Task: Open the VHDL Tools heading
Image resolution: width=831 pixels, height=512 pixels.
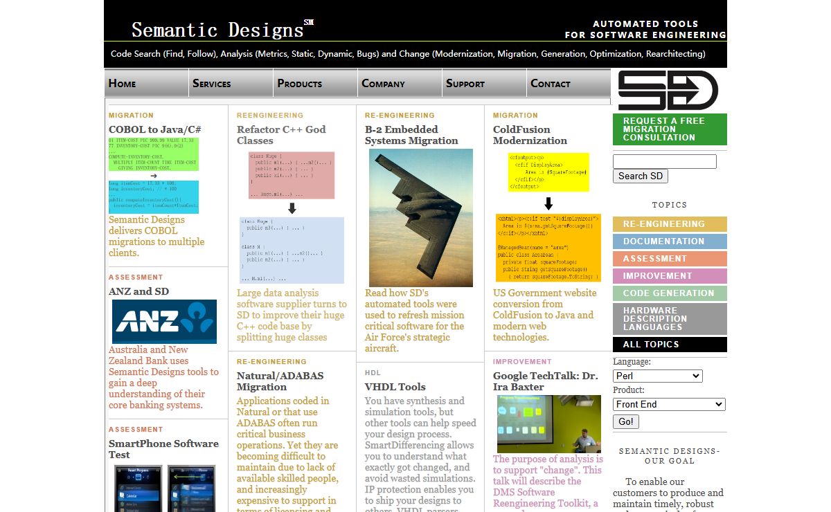Action: tap(395, 387)
